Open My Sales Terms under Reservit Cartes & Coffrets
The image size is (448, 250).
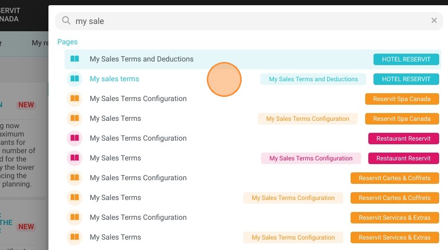(115, 197)
